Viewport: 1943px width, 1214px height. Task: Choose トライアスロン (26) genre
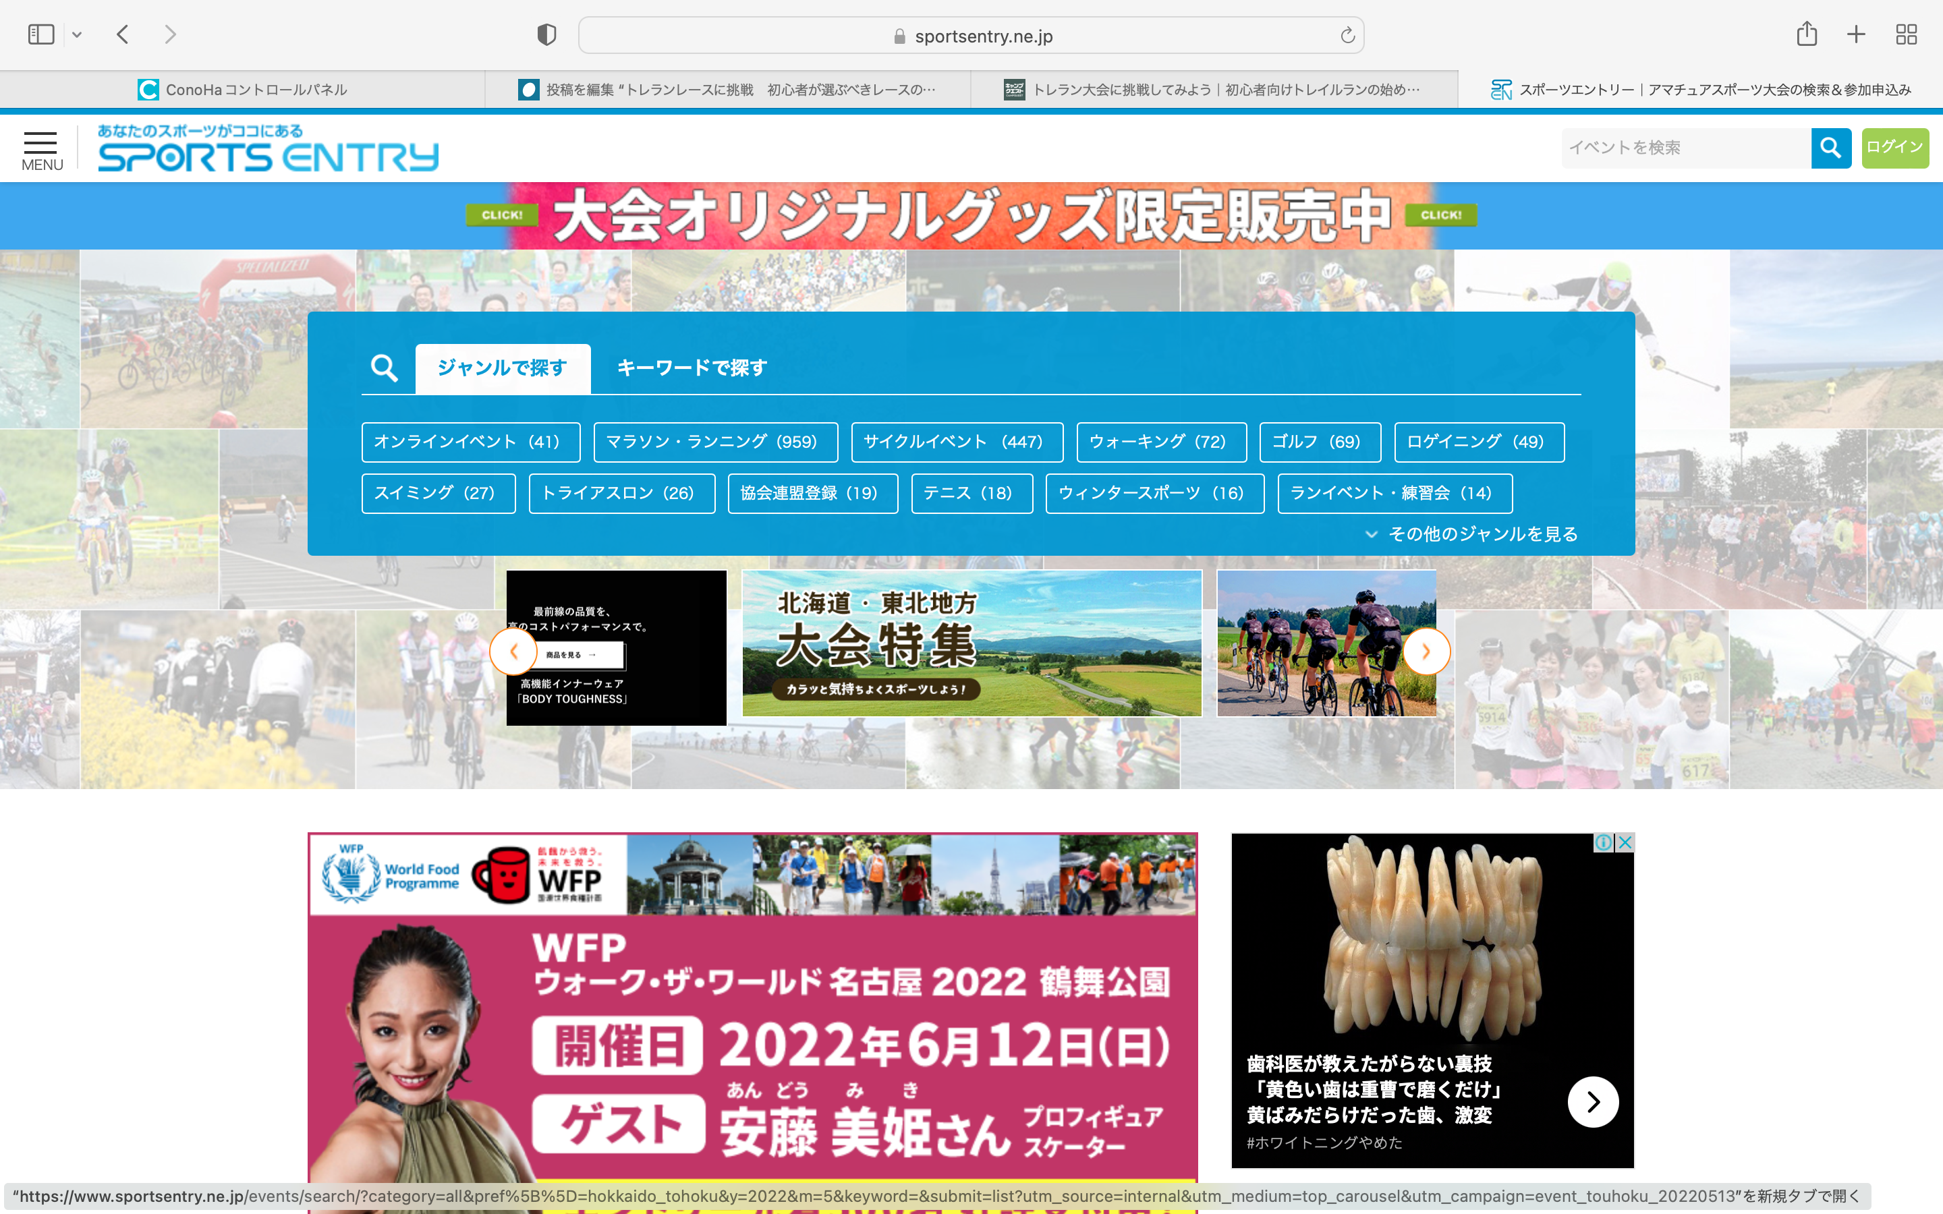pos(621,493)
